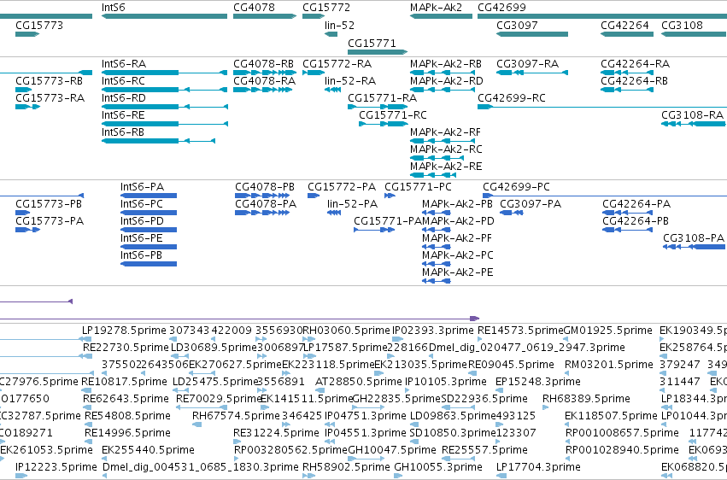The height and width of the screenshot is (480, 727).
Task: Open the CG4078-PB protein label
Action: 265,187
